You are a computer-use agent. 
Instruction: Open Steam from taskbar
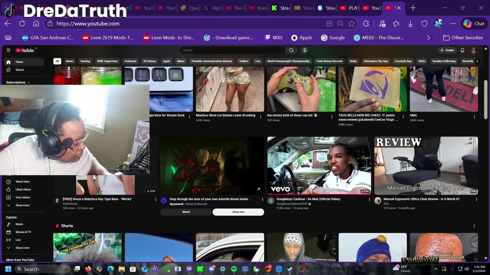[x=290, y=269]
